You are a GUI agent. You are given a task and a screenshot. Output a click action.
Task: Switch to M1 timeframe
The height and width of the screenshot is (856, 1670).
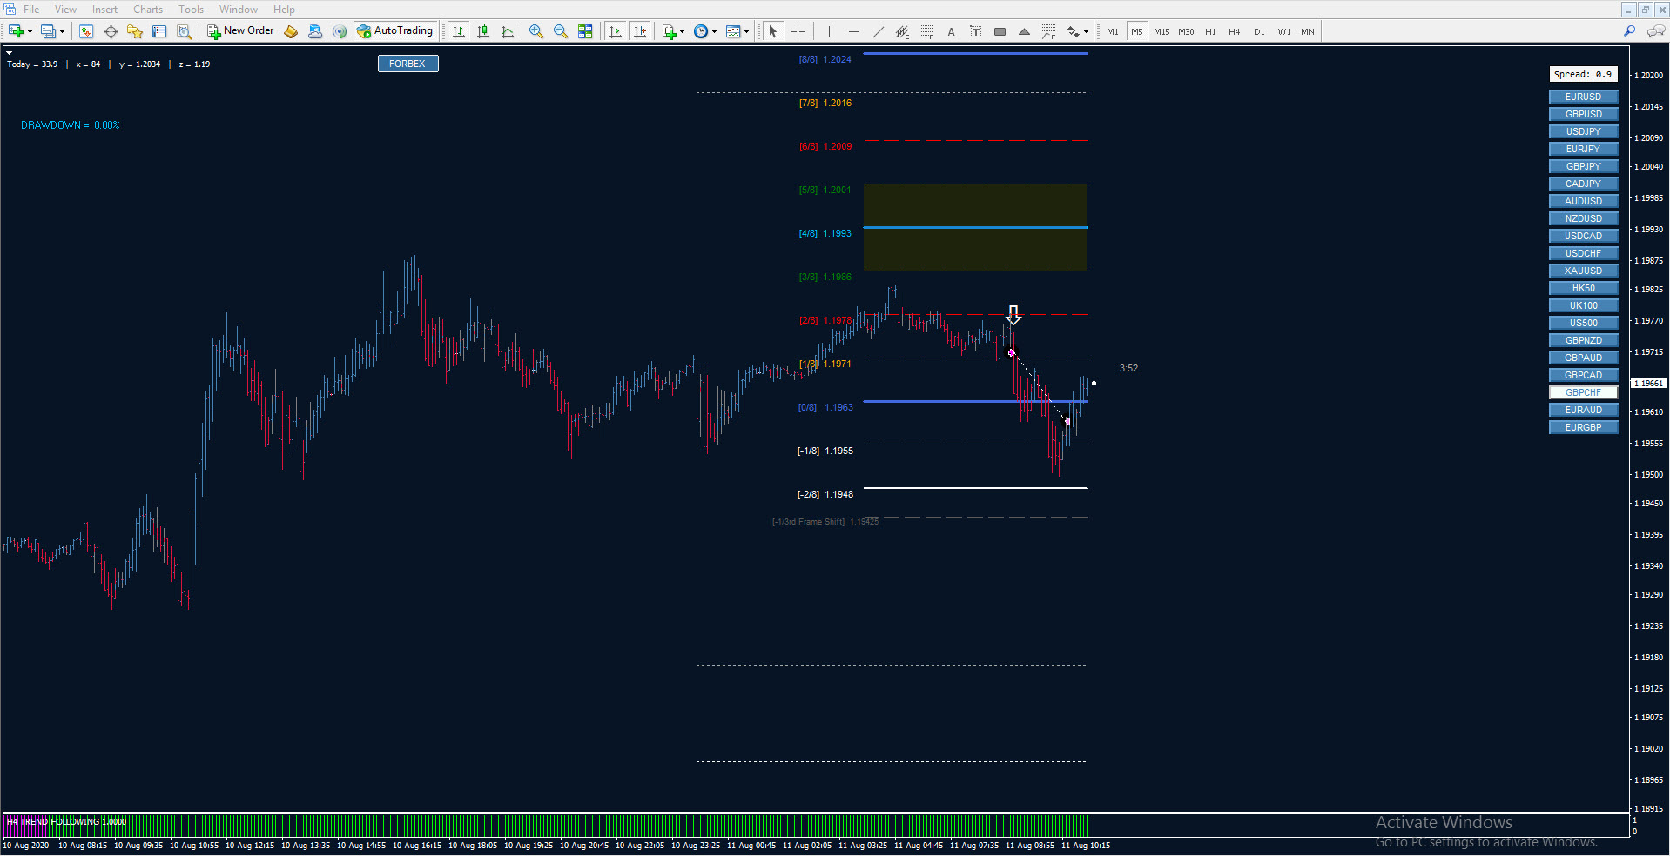1113,31
